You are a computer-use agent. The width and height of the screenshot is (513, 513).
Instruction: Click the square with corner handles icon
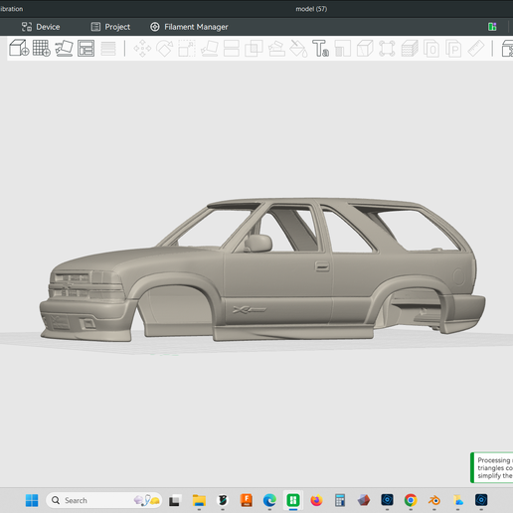pos(387,49)
